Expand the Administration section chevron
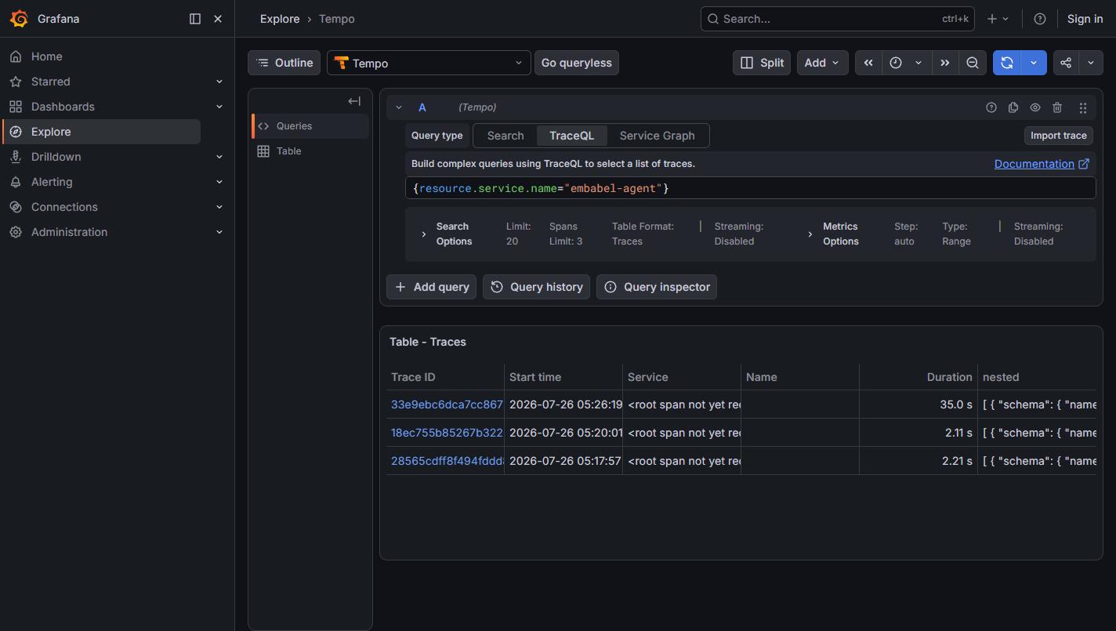 tap(219, 232)
